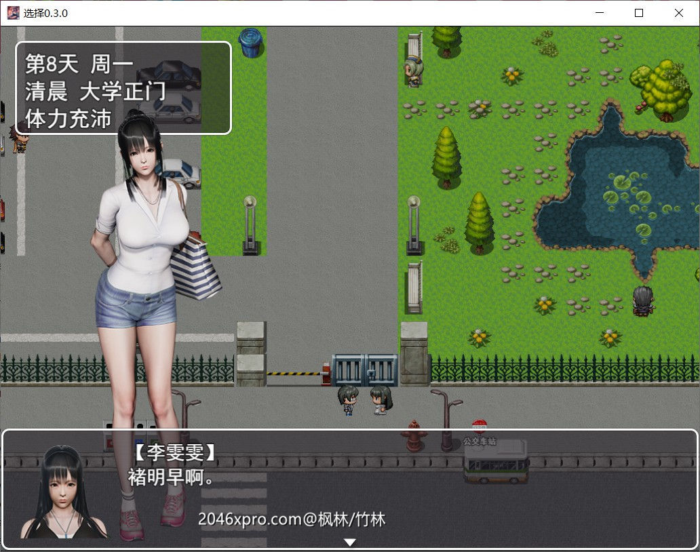Select the bus stop sign

coord(480,428)
